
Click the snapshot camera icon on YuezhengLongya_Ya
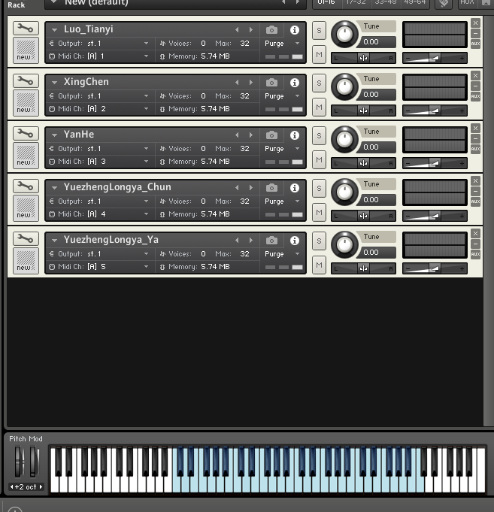click(271, 241)
